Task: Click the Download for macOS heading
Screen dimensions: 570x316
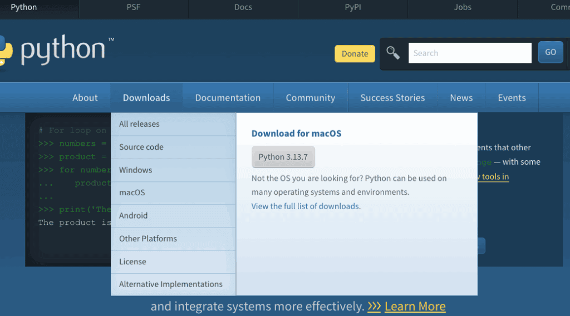Action: [296, 134]
